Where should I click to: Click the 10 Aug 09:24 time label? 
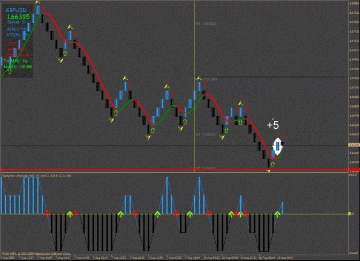pyautogui.click(x=286, y=258)
